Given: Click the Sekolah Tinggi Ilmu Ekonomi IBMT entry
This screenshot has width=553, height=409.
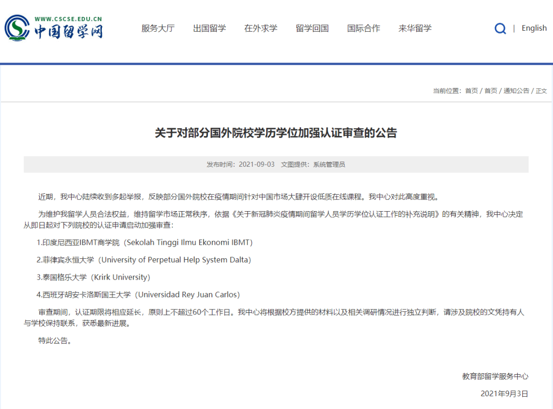Looking at the screenshot, I should [144, 242].
